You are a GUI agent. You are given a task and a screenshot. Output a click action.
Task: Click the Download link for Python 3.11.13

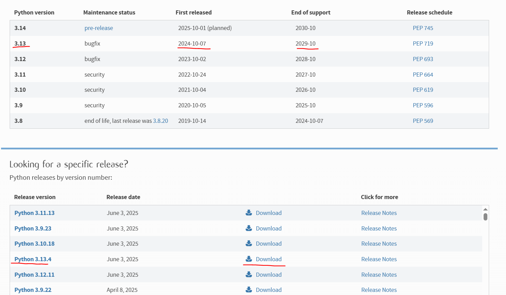(x=269, y=213)
